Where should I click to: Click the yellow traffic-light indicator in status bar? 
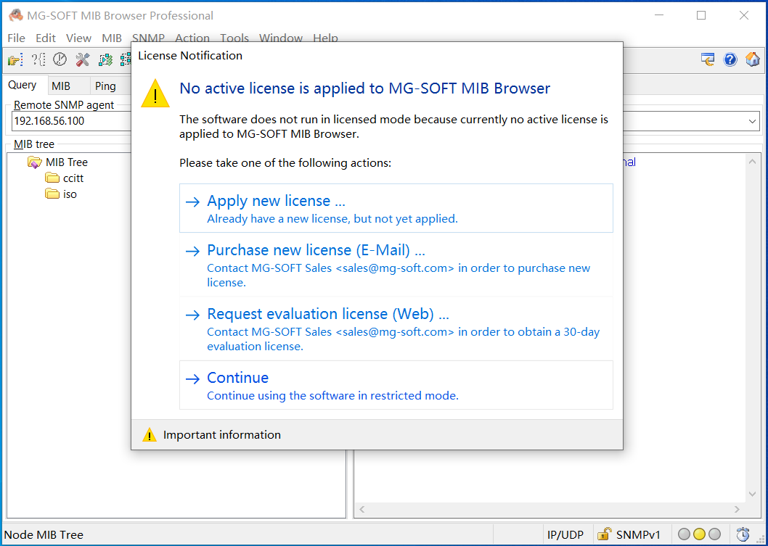click(x=700, y=534)
